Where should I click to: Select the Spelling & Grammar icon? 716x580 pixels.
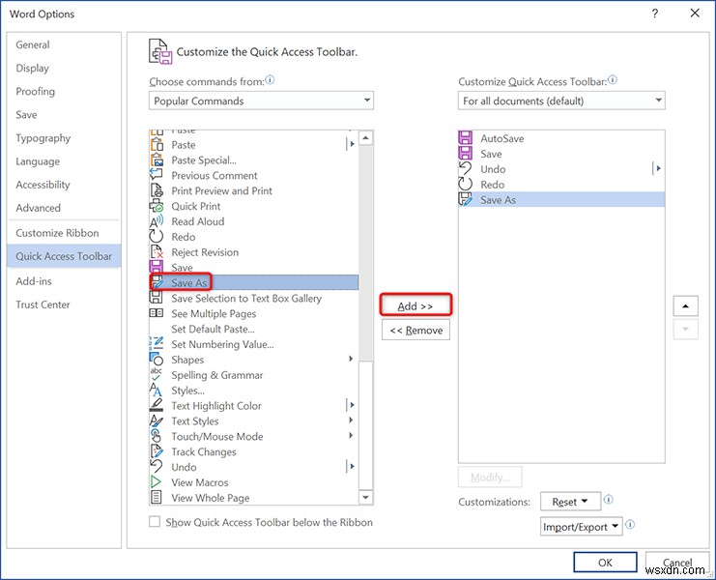(x=157, y=375)
